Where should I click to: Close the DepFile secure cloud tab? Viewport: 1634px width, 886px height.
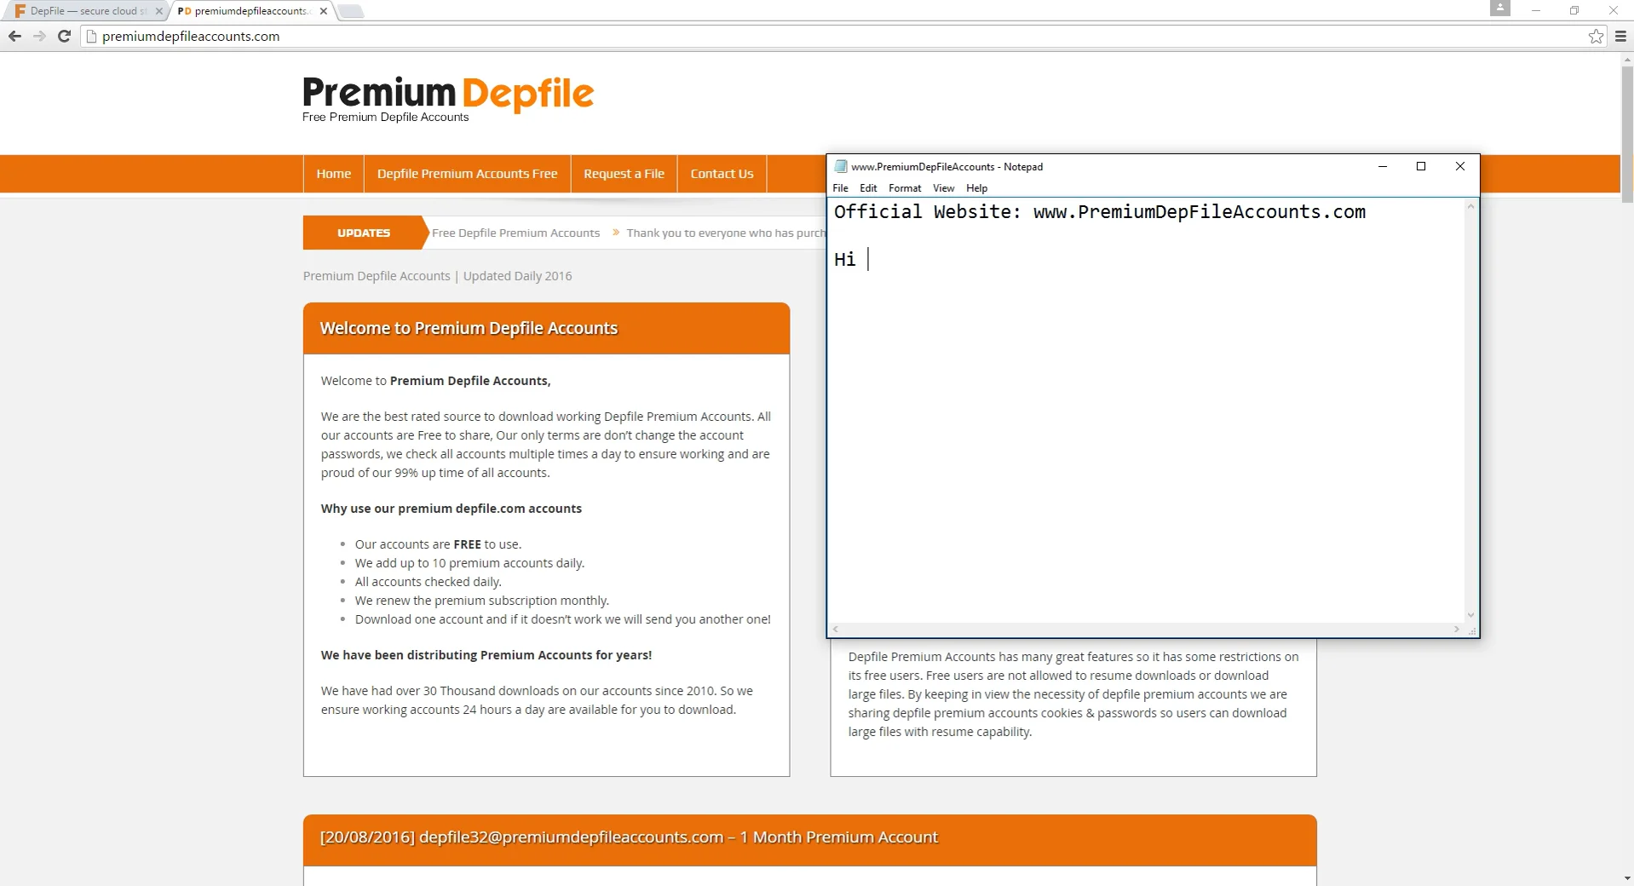tap(158, 11)
